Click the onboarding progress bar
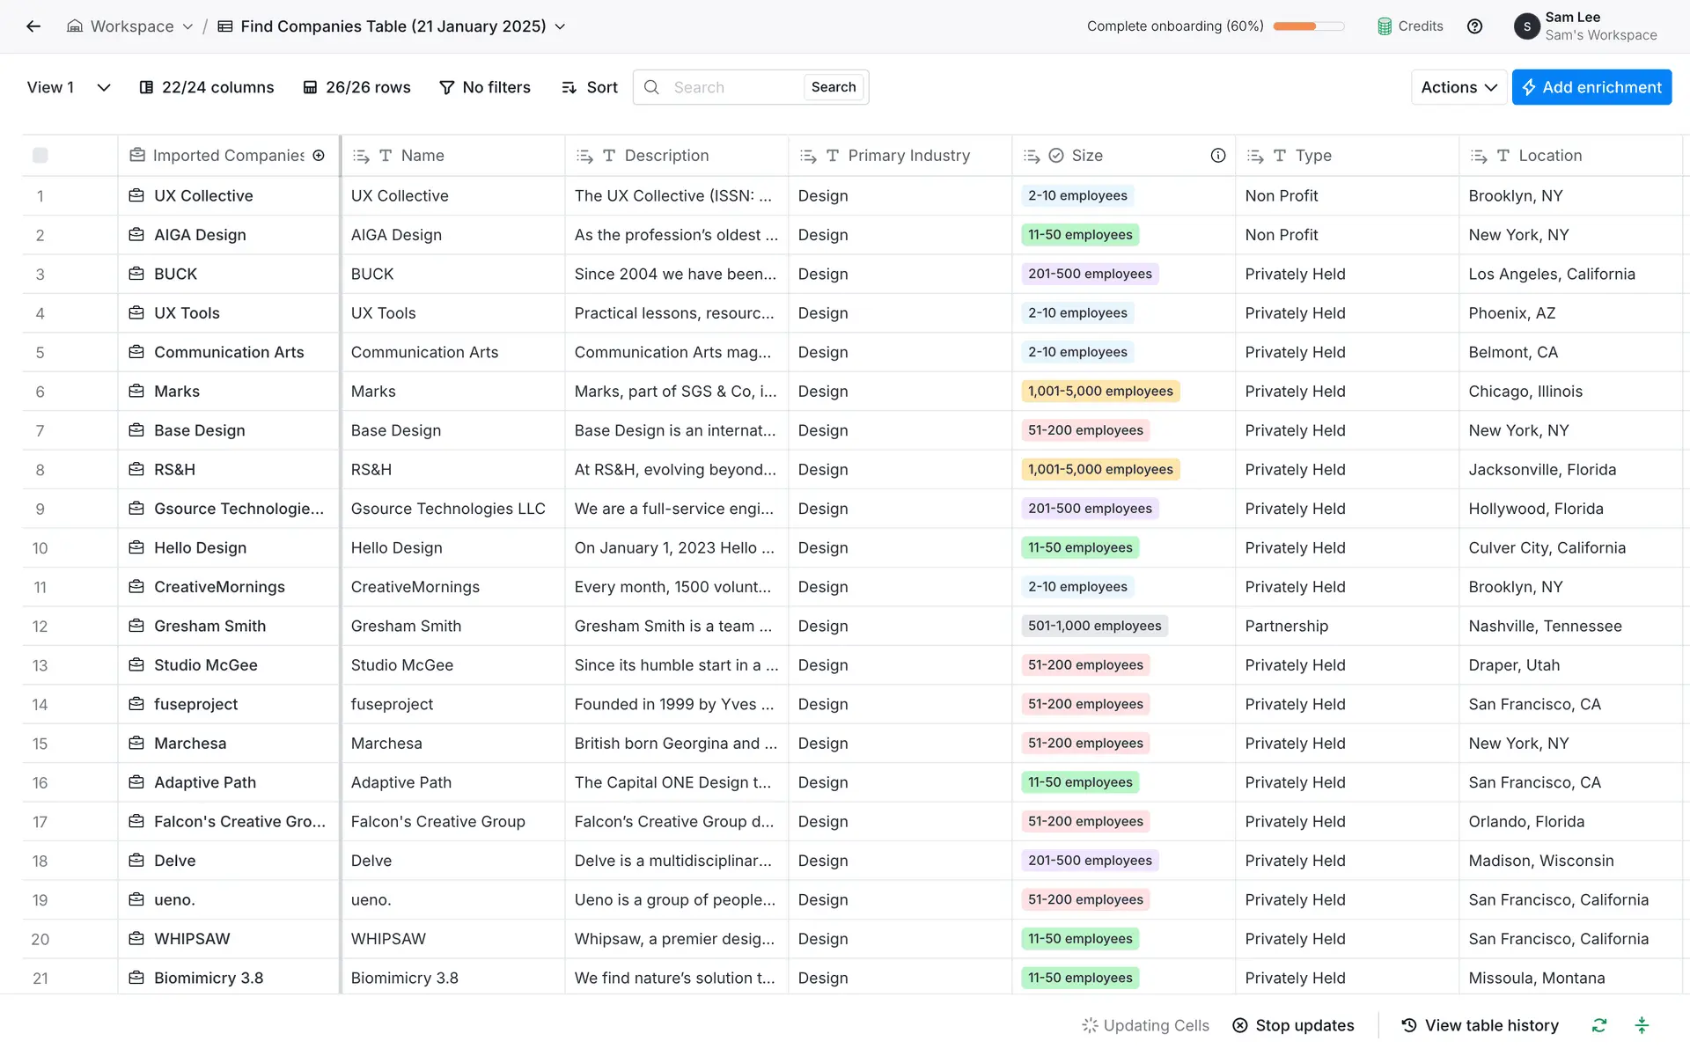 (1308, 26)
